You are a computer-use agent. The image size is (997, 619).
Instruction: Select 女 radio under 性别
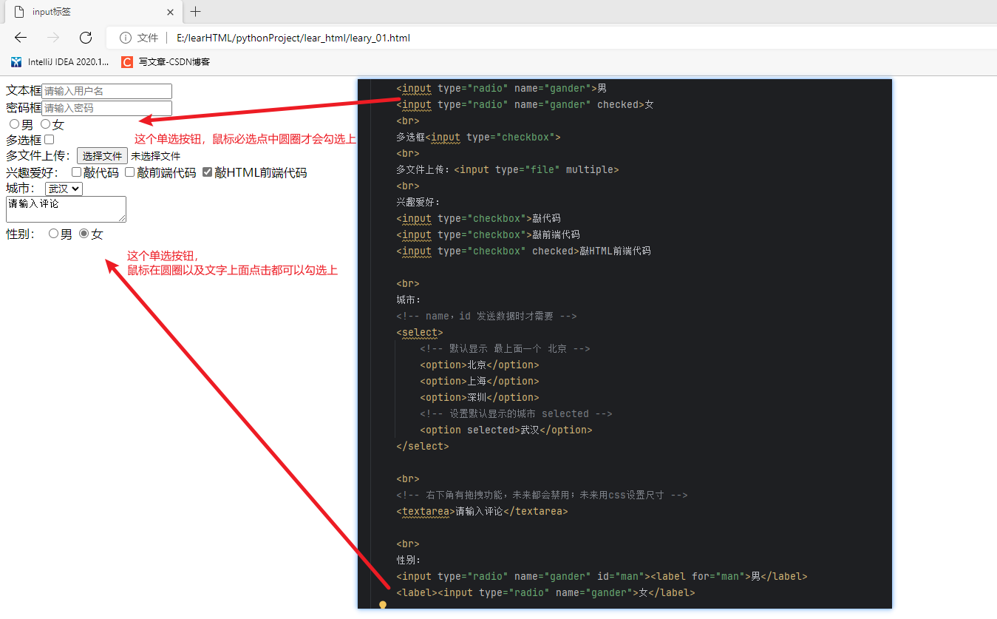pyautogui.click(x=84, y=234)
